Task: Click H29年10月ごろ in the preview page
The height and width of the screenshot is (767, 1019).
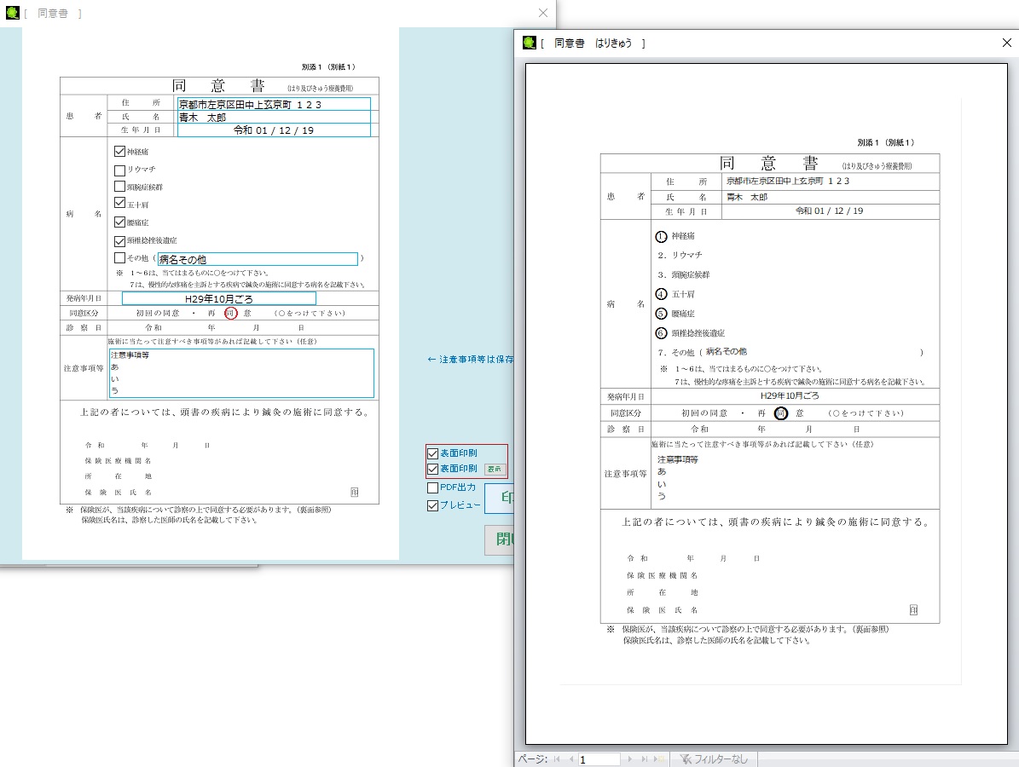Action: [790, 395]
